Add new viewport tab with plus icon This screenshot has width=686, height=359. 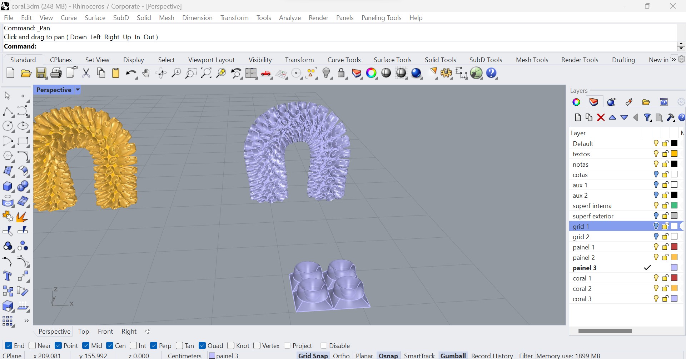148,331
